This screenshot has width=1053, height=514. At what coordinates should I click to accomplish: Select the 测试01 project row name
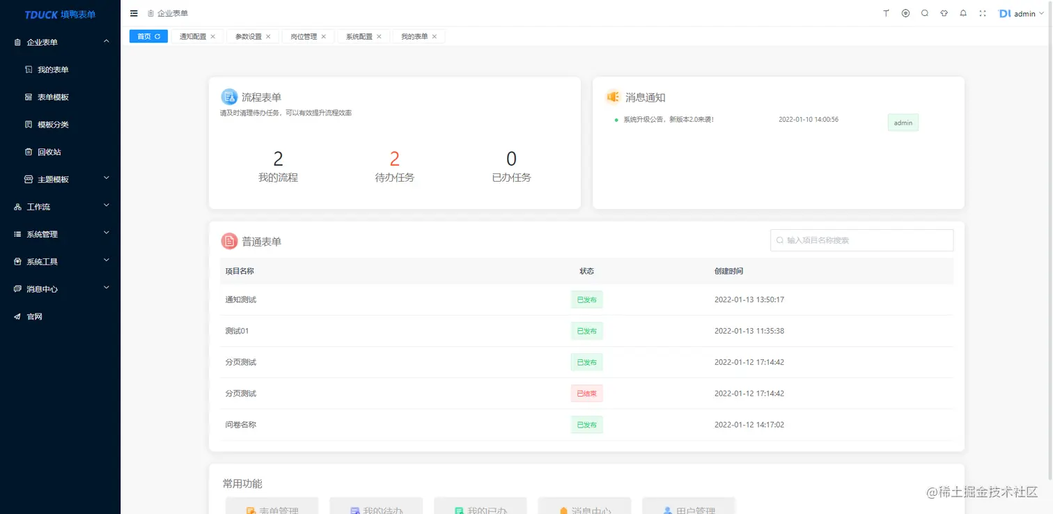click(x=237, y=331)
